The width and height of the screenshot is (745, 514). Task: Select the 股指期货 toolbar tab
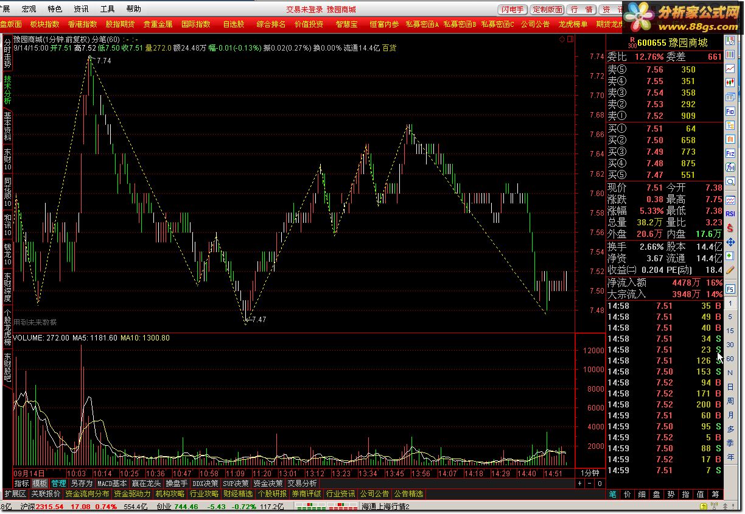pyautogui.click(x=120, y=24)
